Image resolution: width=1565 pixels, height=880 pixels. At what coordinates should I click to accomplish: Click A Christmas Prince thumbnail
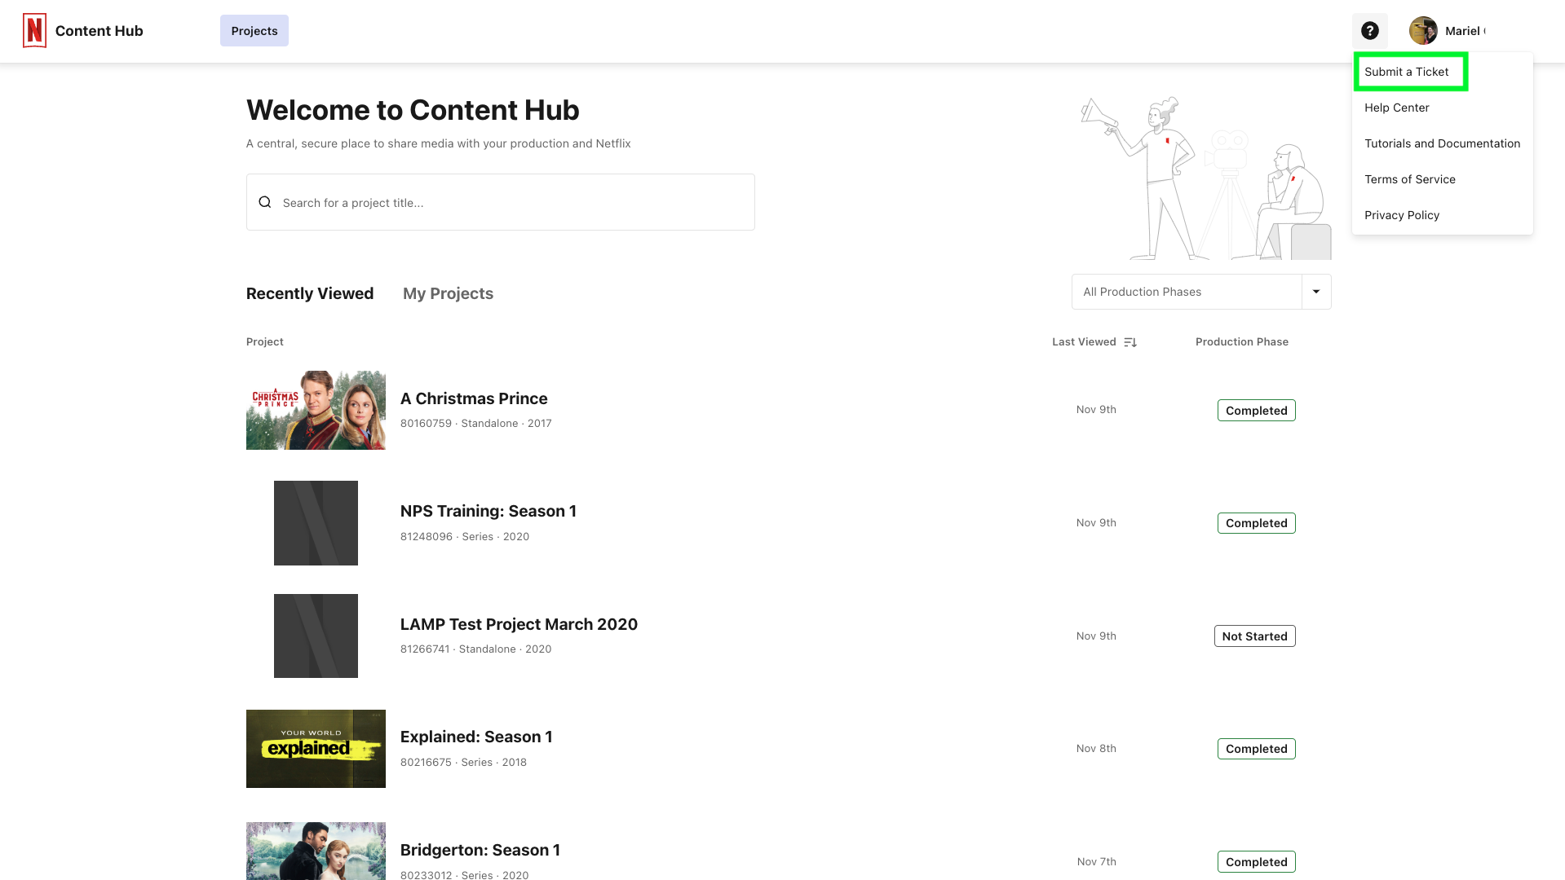pos(316,410)
